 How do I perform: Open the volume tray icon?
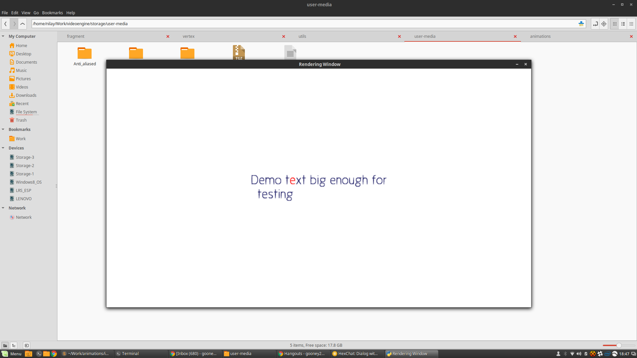[x=579, y=354]
